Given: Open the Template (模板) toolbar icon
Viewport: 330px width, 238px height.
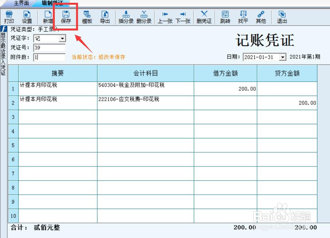Looking at the screenshot, I should [x=87, y=17].
